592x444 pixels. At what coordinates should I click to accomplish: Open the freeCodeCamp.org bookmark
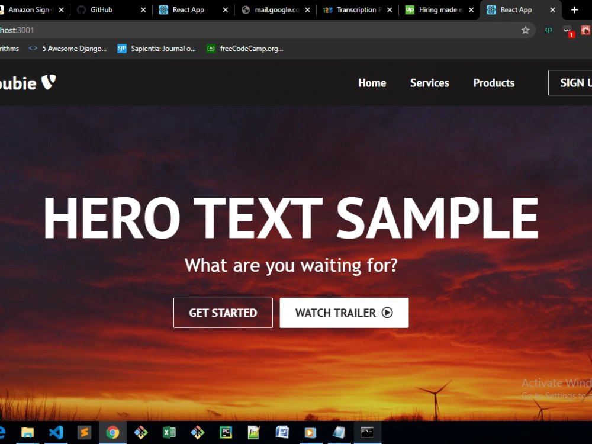pyautogui.click(x=246, y=49)
